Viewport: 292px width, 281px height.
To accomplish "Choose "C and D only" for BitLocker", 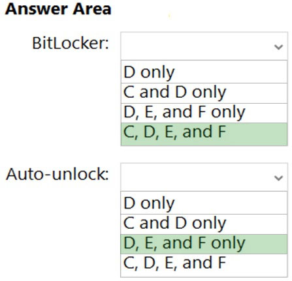I will 204,93.
